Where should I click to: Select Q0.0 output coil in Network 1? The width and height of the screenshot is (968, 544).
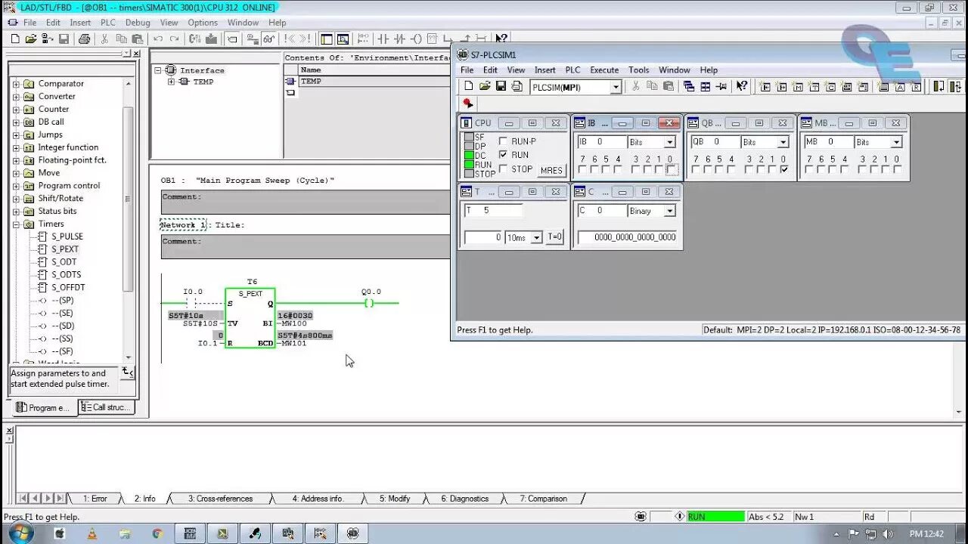[369, 303]
